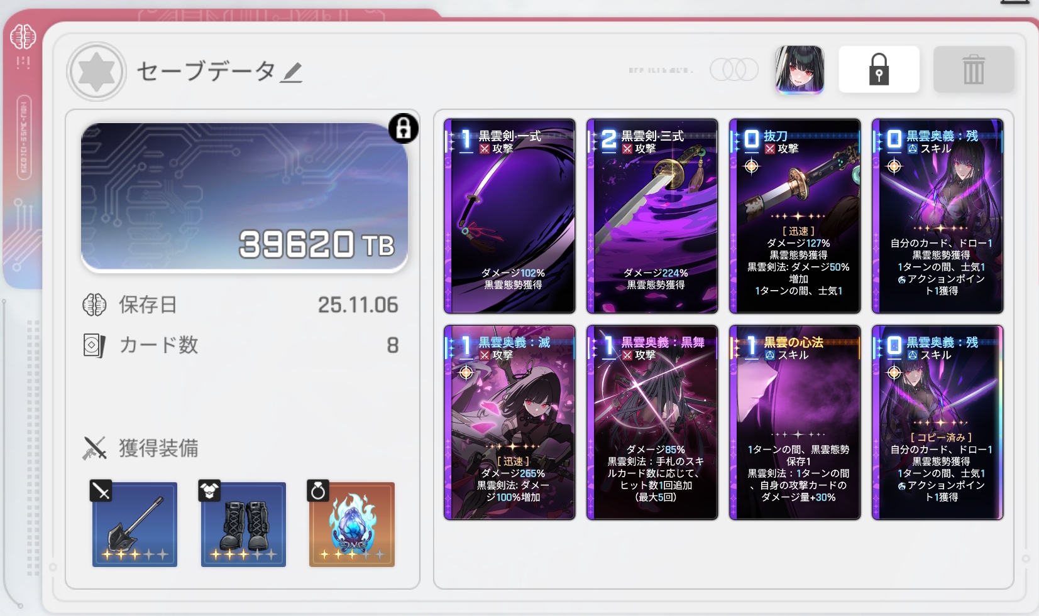
Task: Click the pencil edit icon beside セーブデータ
Action: (291, 72)
